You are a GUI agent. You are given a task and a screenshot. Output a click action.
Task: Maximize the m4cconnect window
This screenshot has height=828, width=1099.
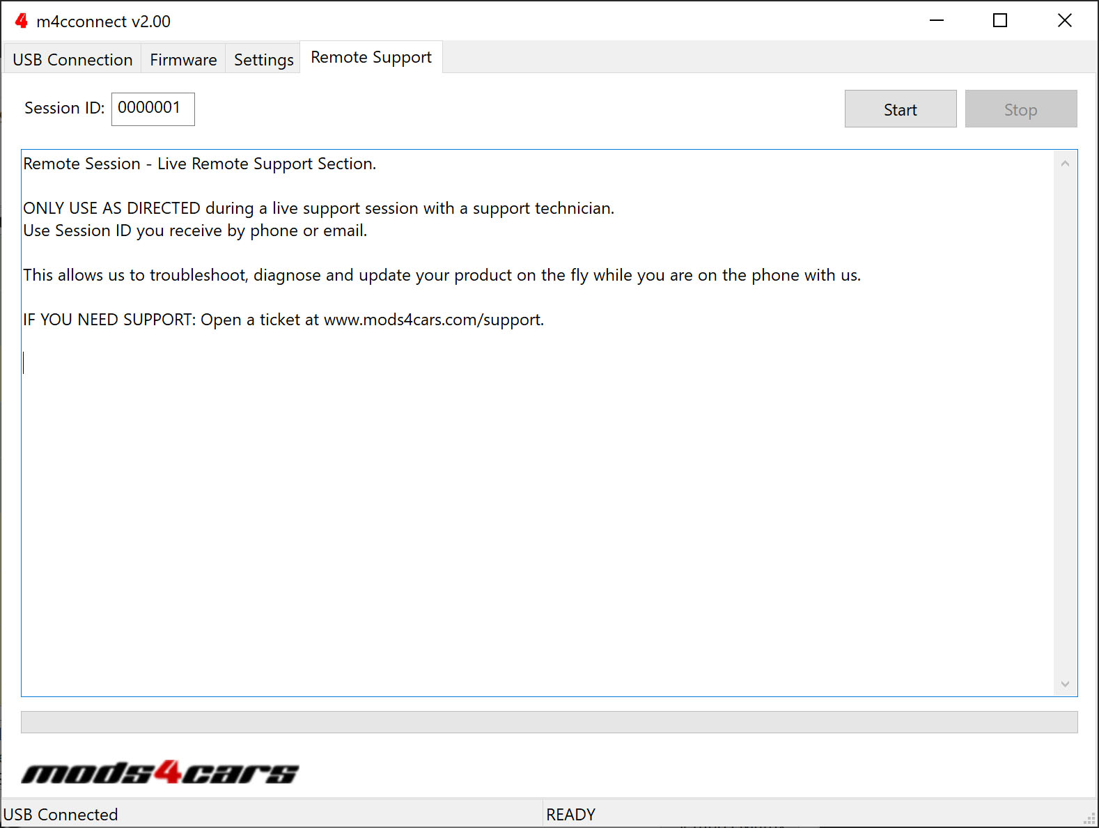(1000, 20)
